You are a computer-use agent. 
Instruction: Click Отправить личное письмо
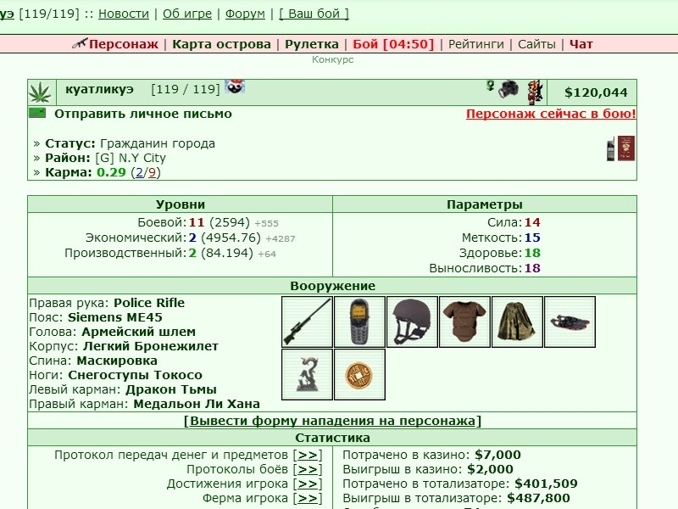point(143,114)
